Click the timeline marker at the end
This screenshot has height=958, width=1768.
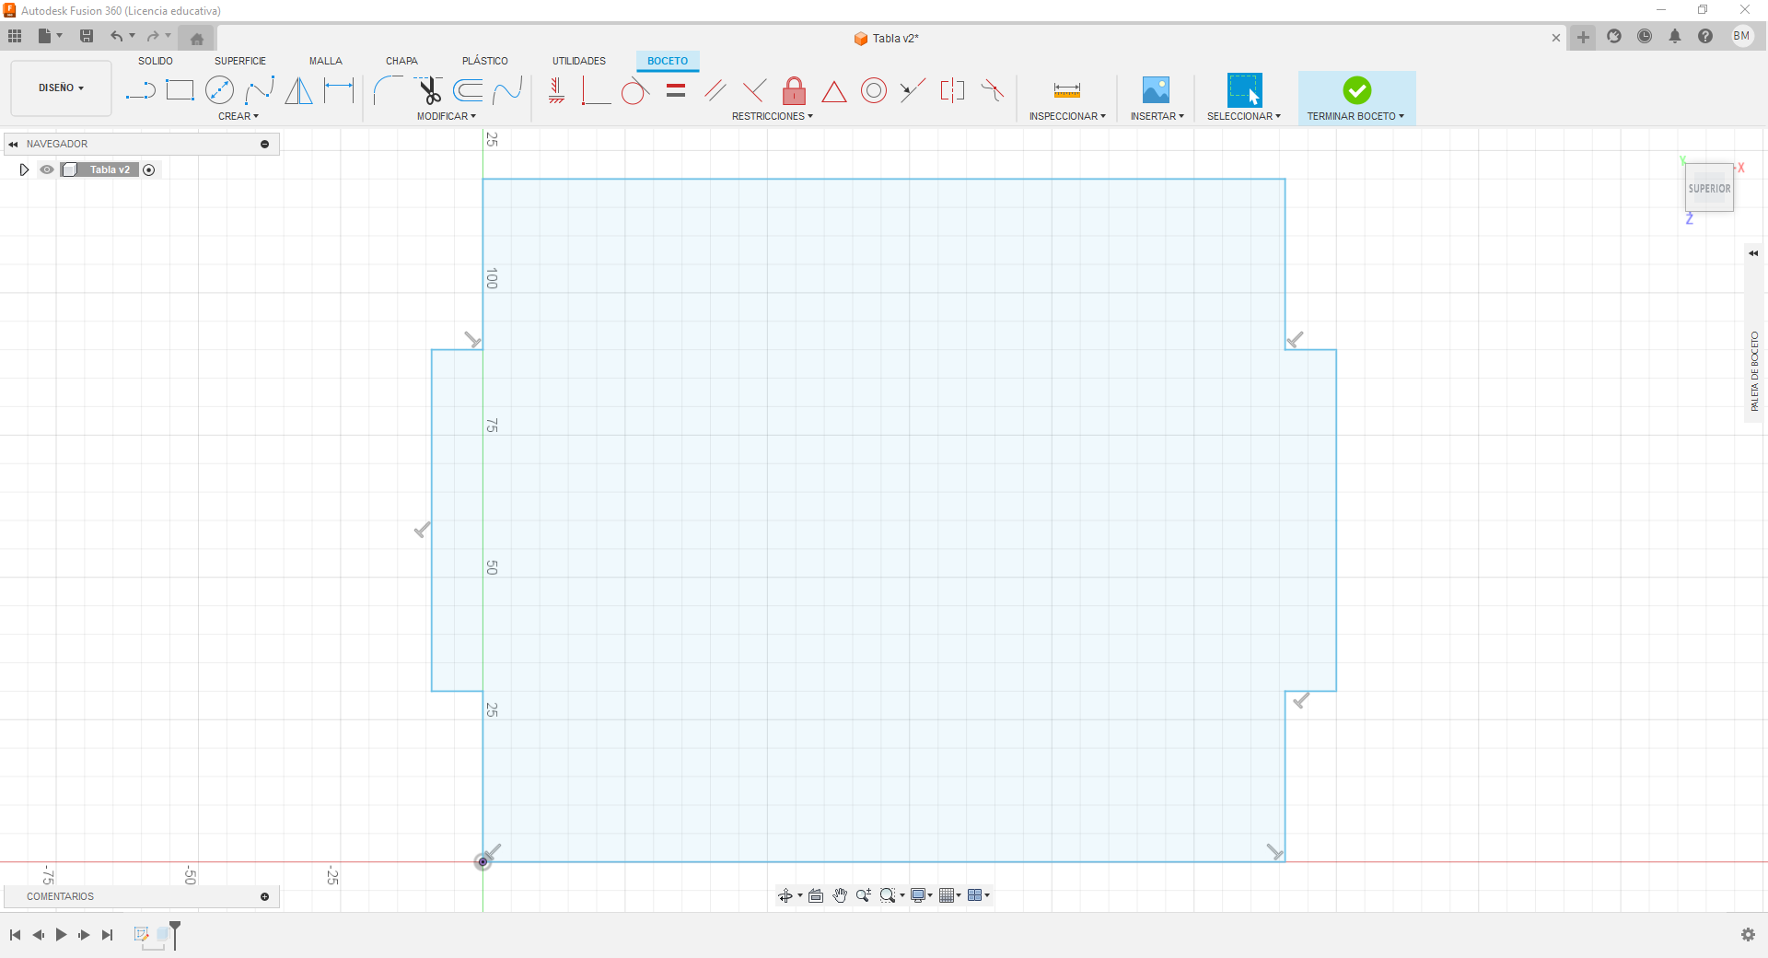pyautogui.click(x=175, y=934)
